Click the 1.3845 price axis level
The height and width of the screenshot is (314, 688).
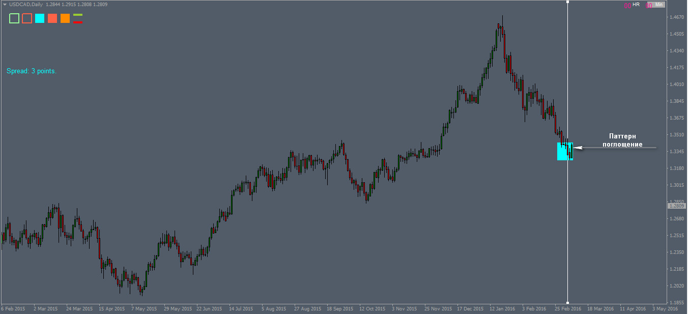[677, 101]
